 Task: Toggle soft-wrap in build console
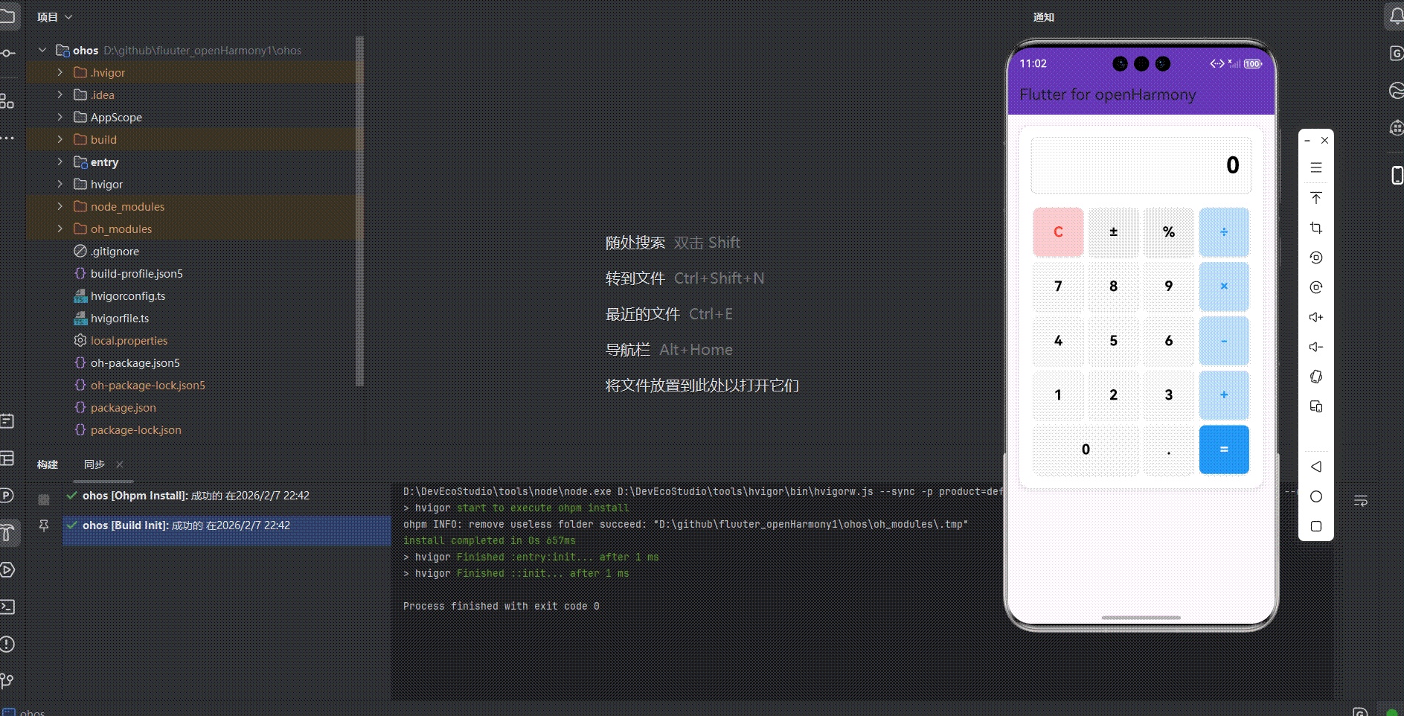[x=1361, y=501]
